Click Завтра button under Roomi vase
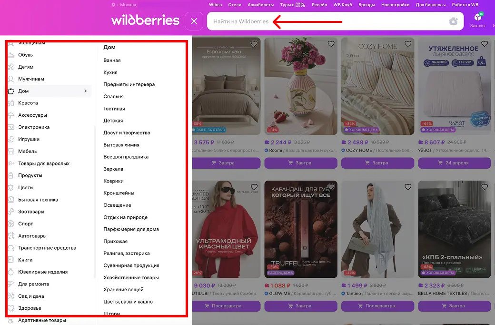495x325 pixels. (300, 163)
